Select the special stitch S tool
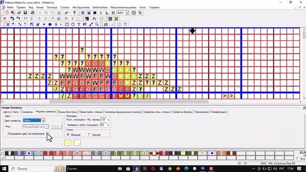Screen dimensions: 306x172 coord(56,24)
